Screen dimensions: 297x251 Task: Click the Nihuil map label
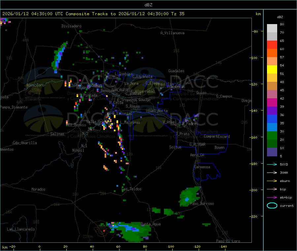pyautogui.click(x=78, y=150)
